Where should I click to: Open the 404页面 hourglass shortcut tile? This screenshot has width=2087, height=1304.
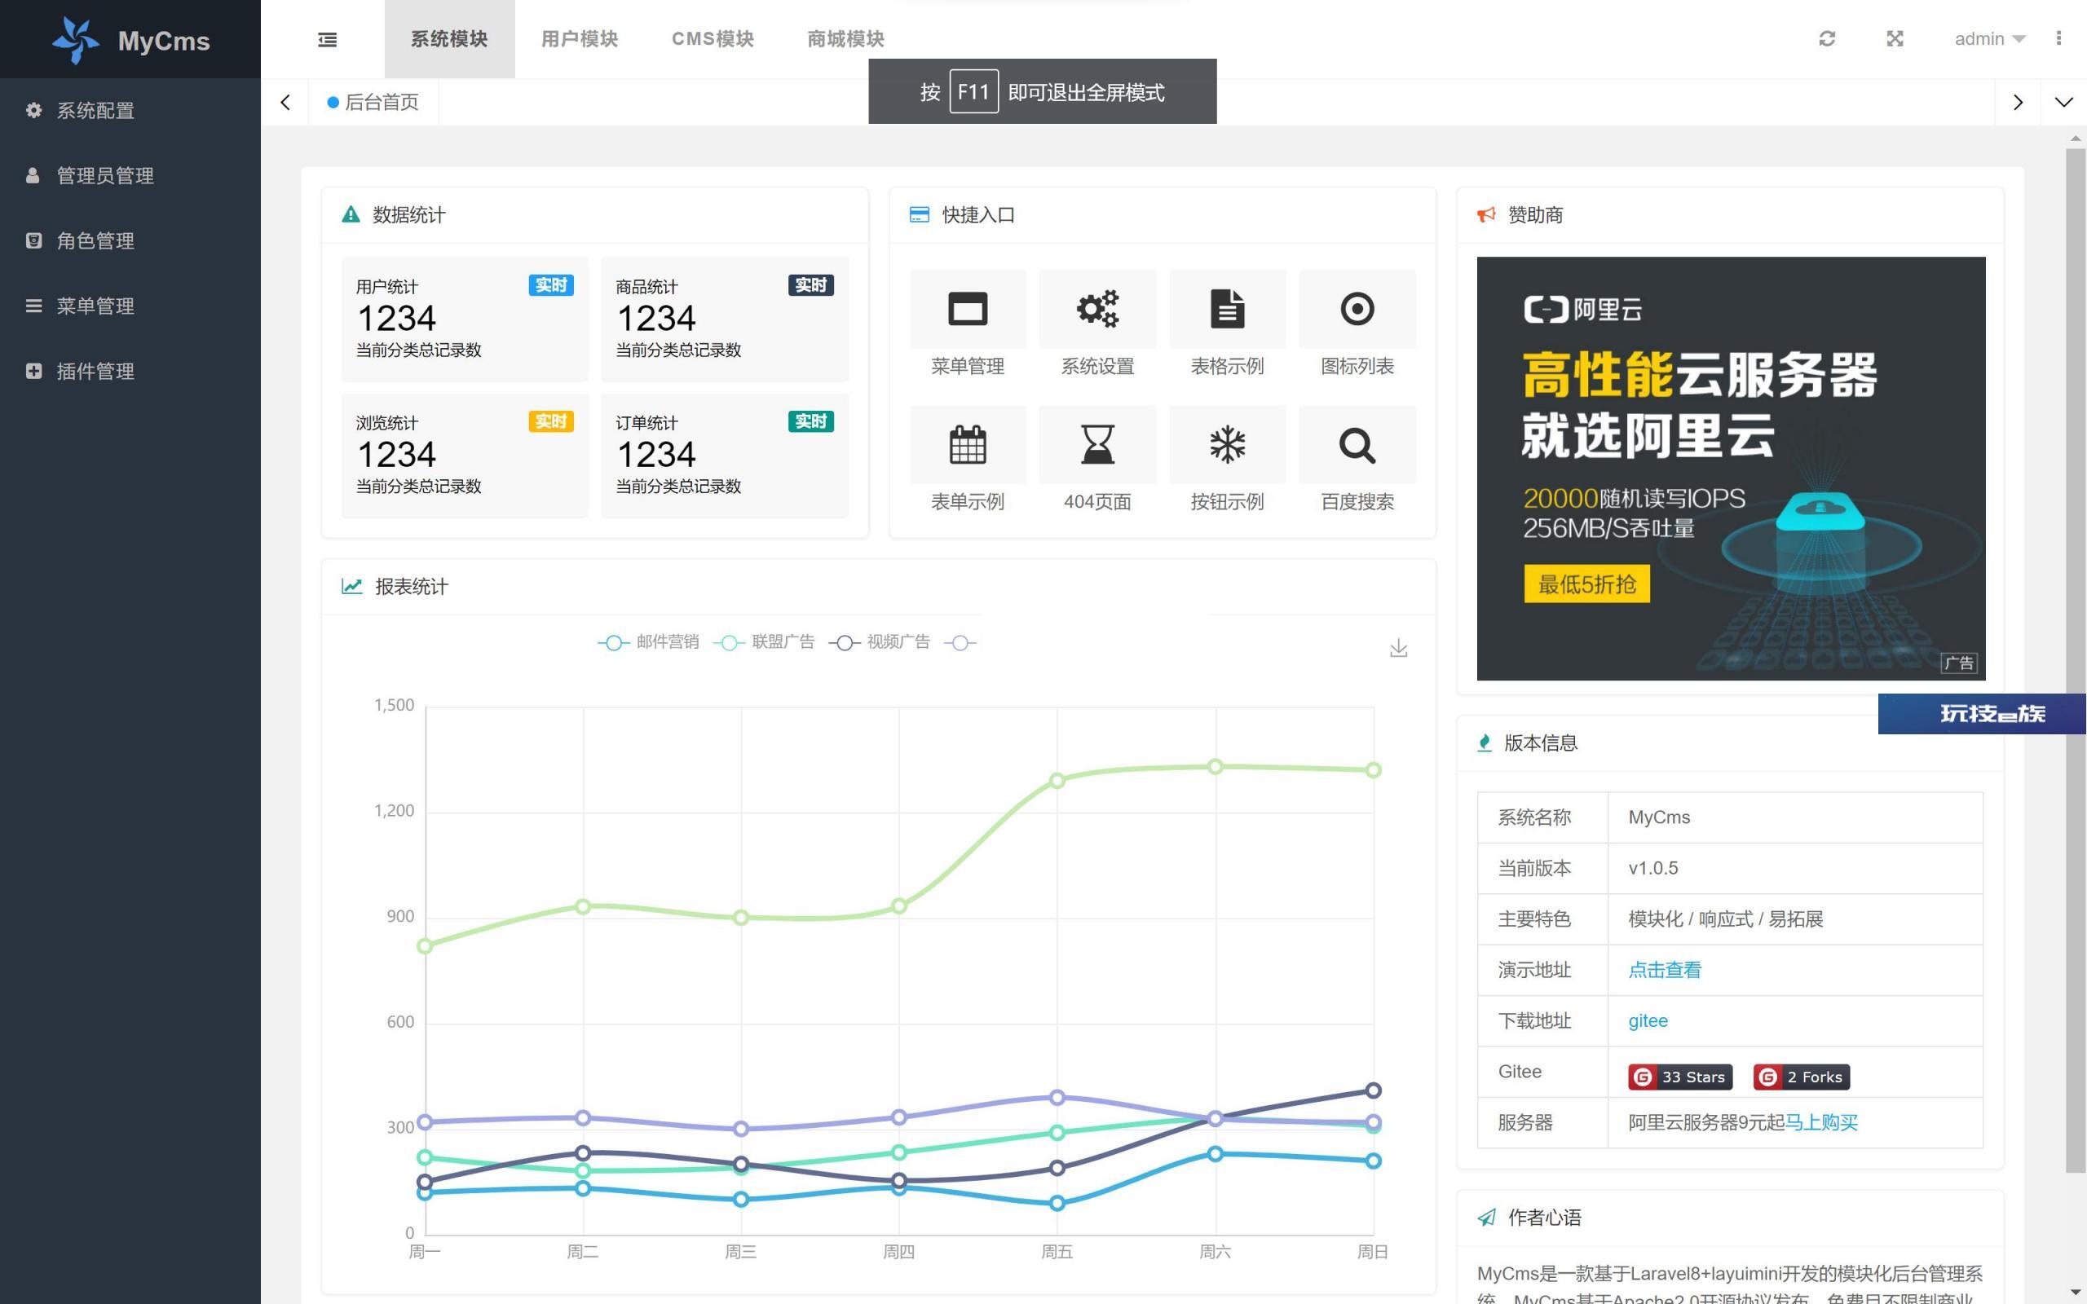coord(1097,460)
